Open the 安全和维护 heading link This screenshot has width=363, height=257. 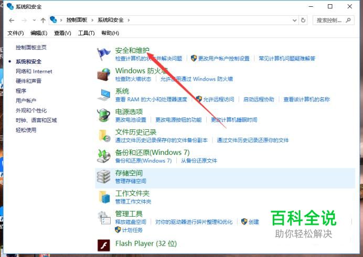132,50
